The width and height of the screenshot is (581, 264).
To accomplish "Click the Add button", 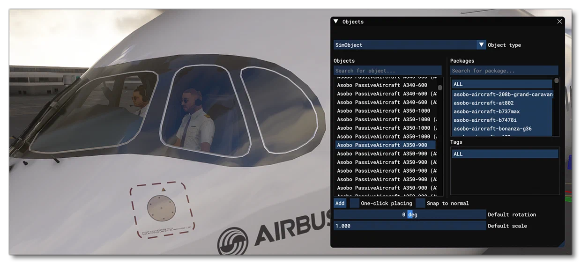I will [340, 203].
